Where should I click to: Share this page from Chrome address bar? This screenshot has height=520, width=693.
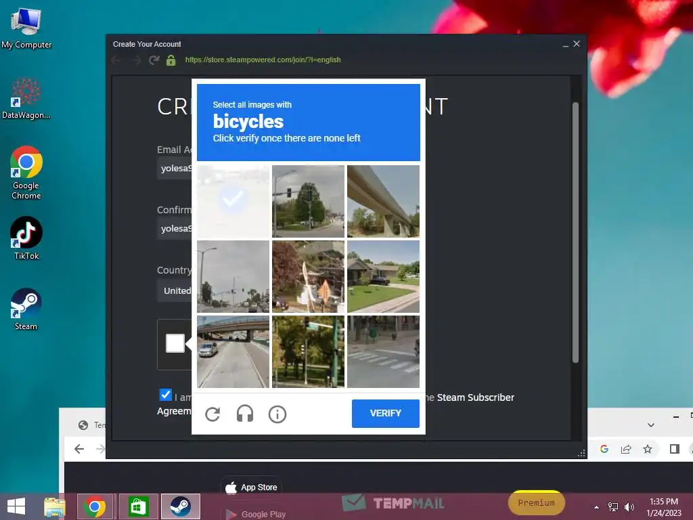626,450
